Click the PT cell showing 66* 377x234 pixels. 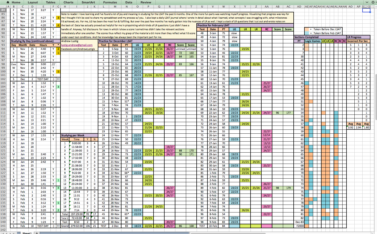(126, 173)
